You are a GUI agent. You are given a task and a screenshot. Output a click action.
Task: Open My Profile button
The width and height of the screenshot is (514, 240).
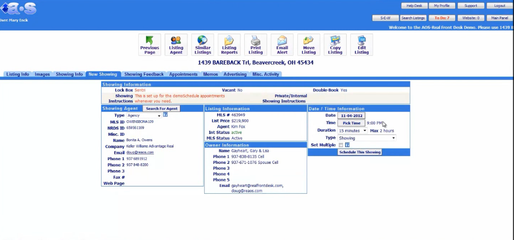[x=442, y=6]
